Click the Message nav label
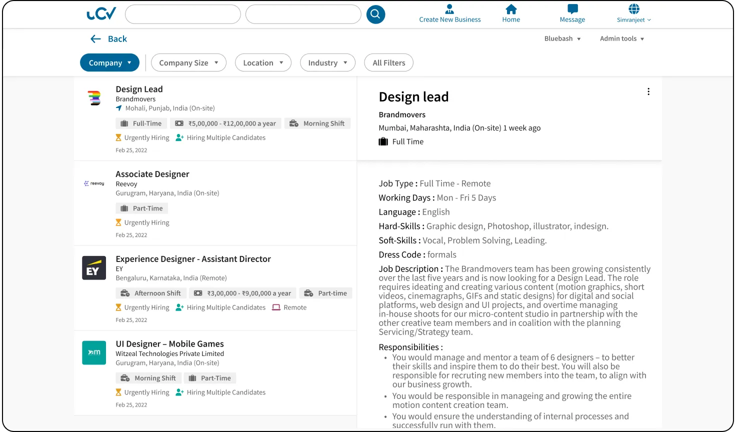 (x=572, y=19)
